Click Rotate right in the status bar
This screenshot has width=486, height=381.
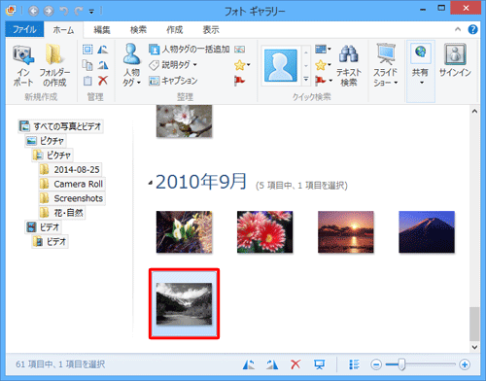[272, 364]
